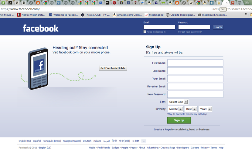
Task: Open the Mockingbird bookmark
Action: pyautogui.click(x=154, y=15)
